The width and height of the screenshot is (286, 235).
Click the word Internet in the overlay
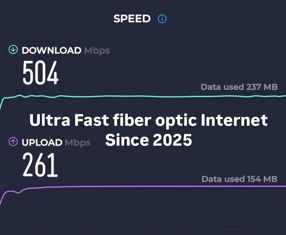click(x=234, y=120)
